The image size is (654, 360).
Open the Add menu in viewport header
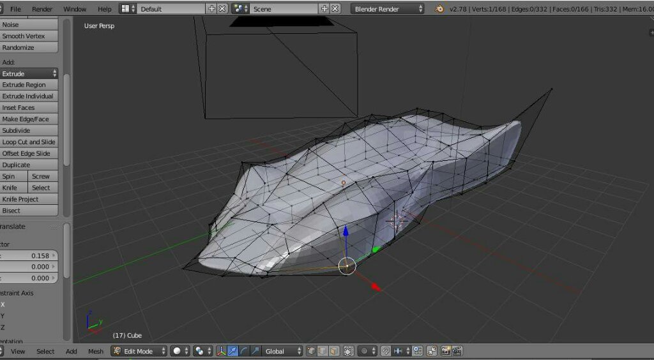72,351
